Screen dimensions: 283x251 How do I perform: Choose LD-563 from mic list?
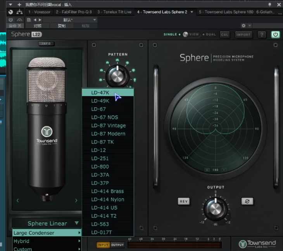point(108,224)
